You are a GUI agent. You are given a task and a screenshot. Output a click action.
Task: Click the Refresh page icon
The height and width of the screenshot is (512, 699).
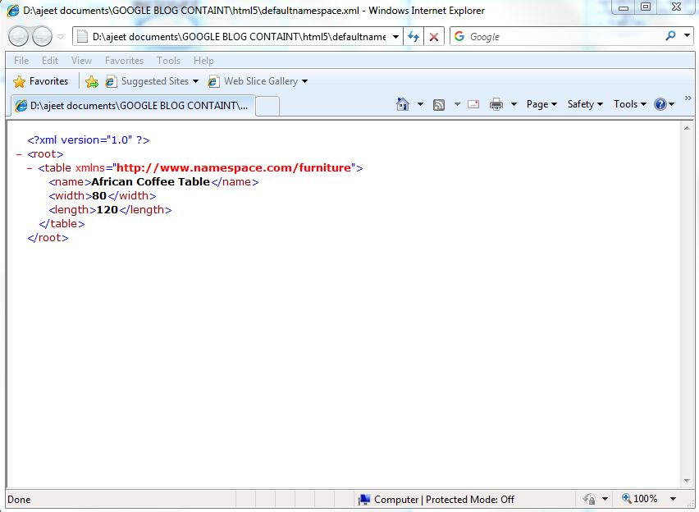pos(413,37)
